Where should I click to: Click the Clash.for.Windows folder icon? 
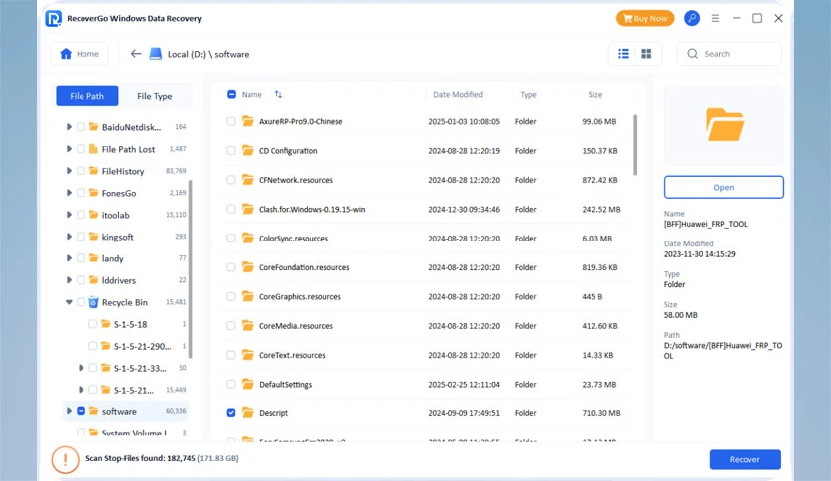point(248,209)
